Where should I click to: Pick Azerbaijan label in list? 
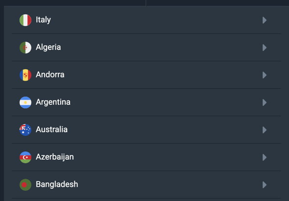55,157
